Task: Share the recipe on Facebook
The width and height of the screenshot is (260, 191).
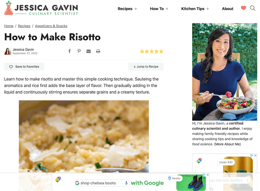Action: tap(69, 51)
